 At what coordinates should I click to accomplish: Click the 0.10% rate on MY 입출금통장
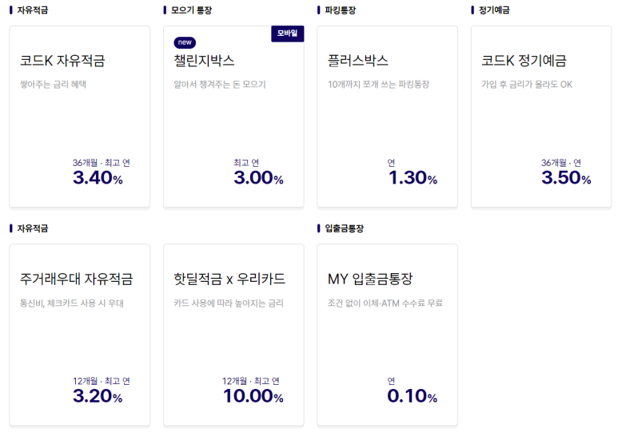[x=413, y=396]
